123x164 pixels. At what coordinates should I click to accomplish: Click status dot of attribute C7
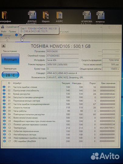(x=4, y=141)
